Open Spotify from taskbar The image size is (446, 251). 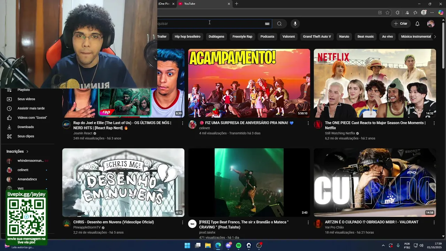(x=238, y=245)
